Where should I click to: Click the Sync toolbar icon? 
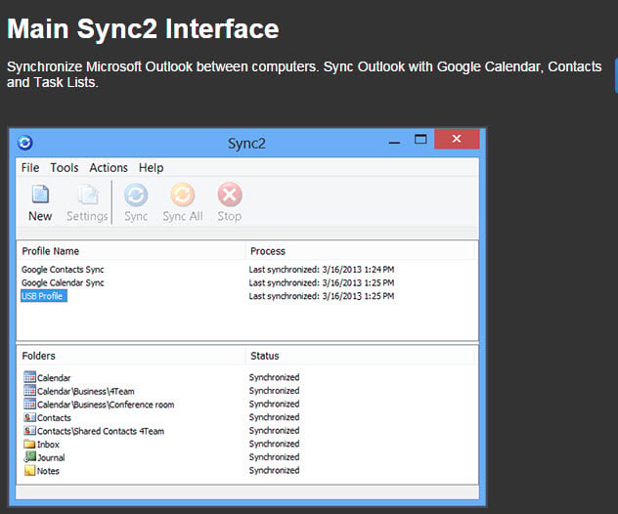pyautogui.click(x=136, y=194)
